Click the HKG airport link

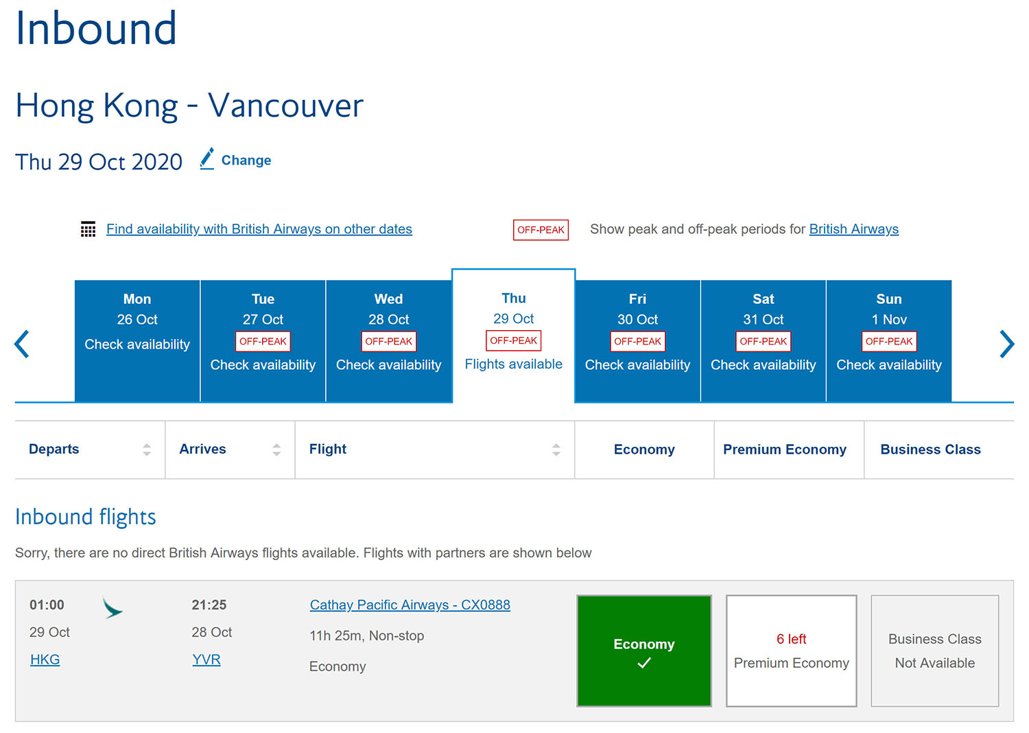(x=45, y=660)
